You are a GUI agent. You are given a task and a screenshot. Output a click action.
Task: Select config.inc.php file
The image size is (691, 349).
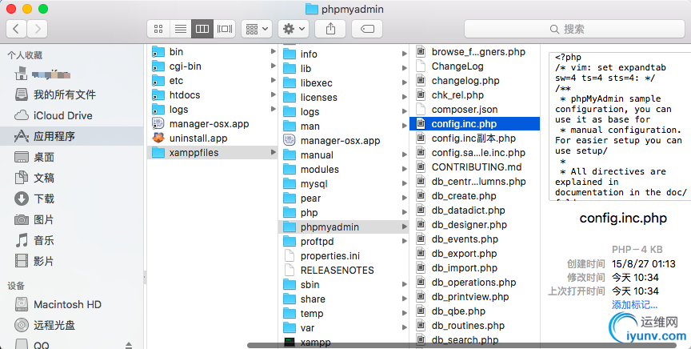click(x=474, y=124)
